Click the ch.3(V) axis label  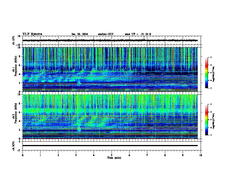[13, 146]
